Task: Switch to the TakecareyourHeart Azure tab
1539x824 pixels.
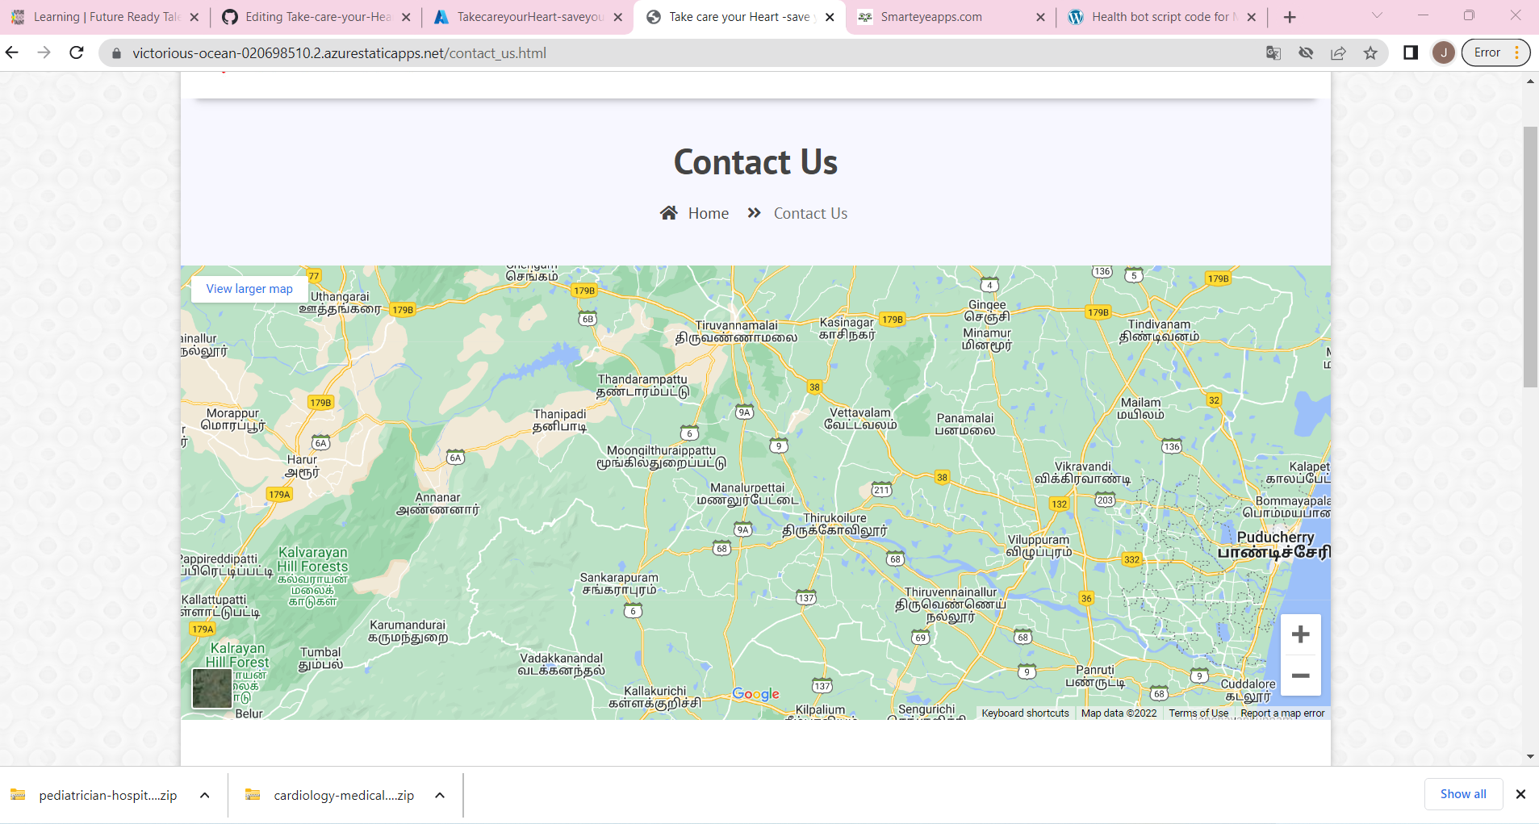Action: pyautogui.click(x=529, y=17)
